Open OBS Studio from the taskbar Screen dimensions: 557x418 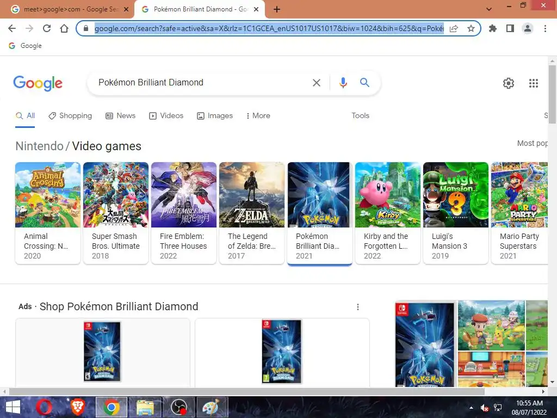pos(178,407)
